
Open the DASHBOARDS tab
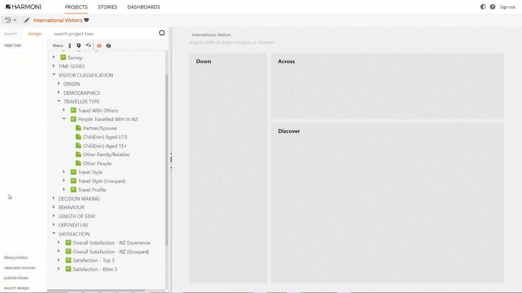tap(144, 7)
